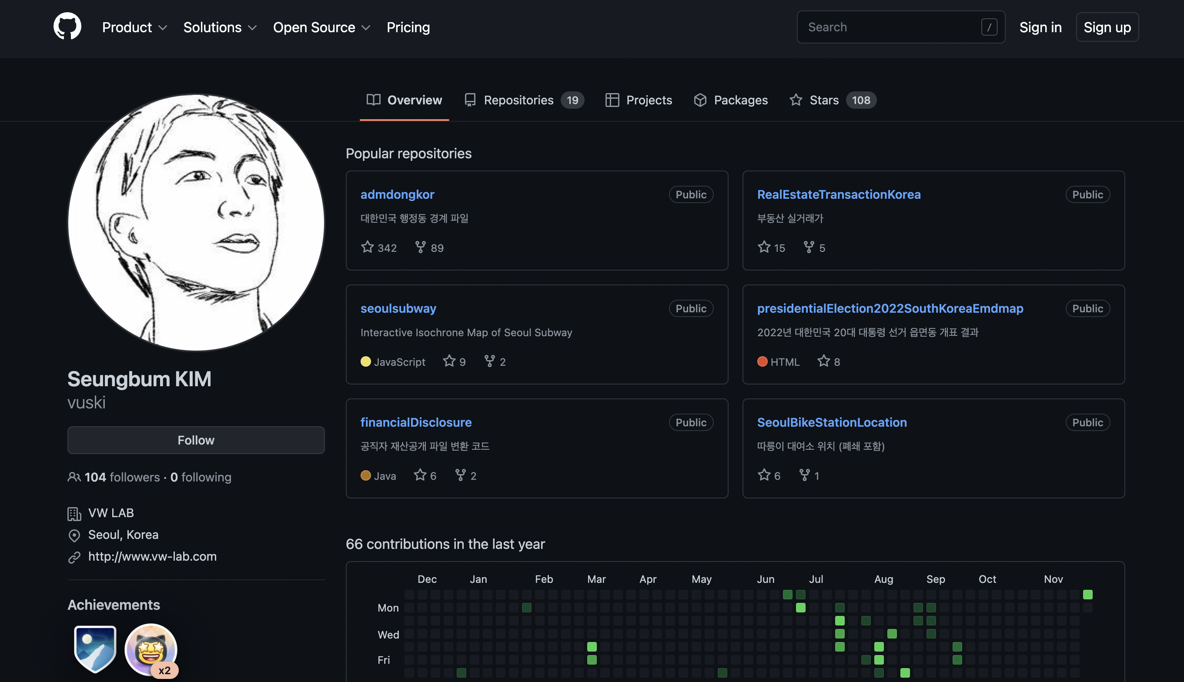The height and width of the screenshot is (682, 1184).
Task: Click the fork icon on admdongkor
Action: [x=420, y=247]
